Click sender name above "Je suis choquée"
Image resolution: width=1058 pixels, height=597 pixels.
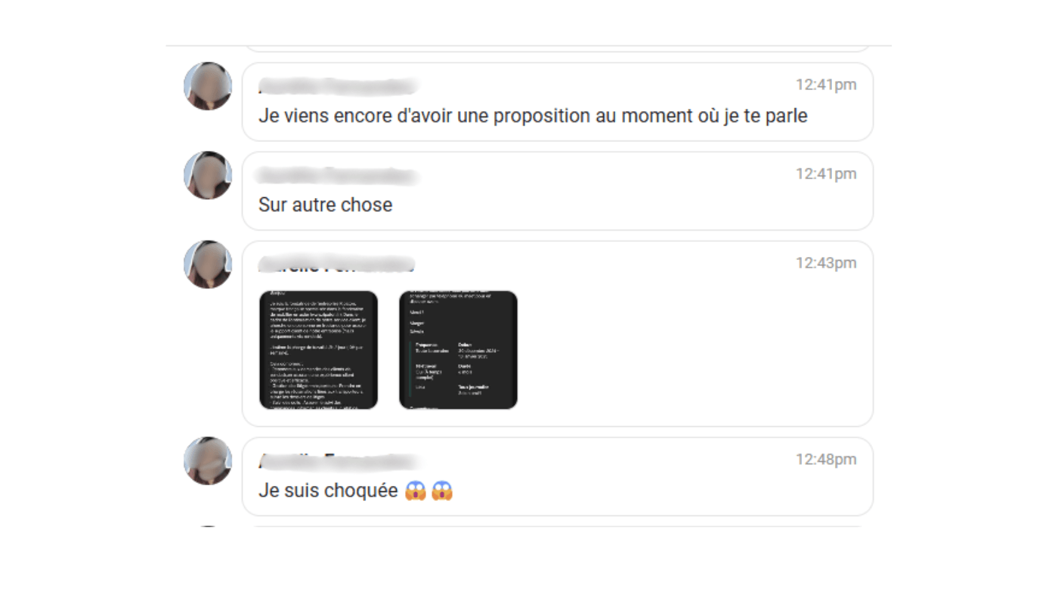(339, 460)
